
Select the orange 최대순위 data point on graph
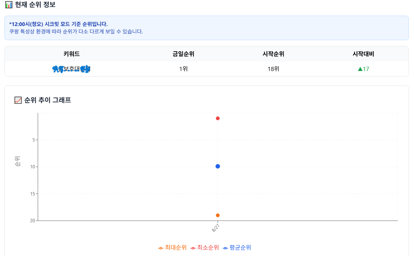click(x=218, y=215)
